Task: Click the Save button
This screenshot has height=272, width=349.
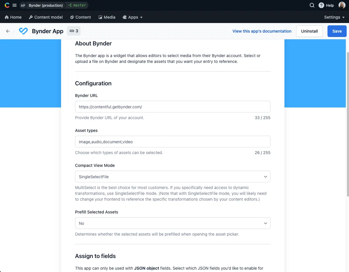Action: point(337,31)
